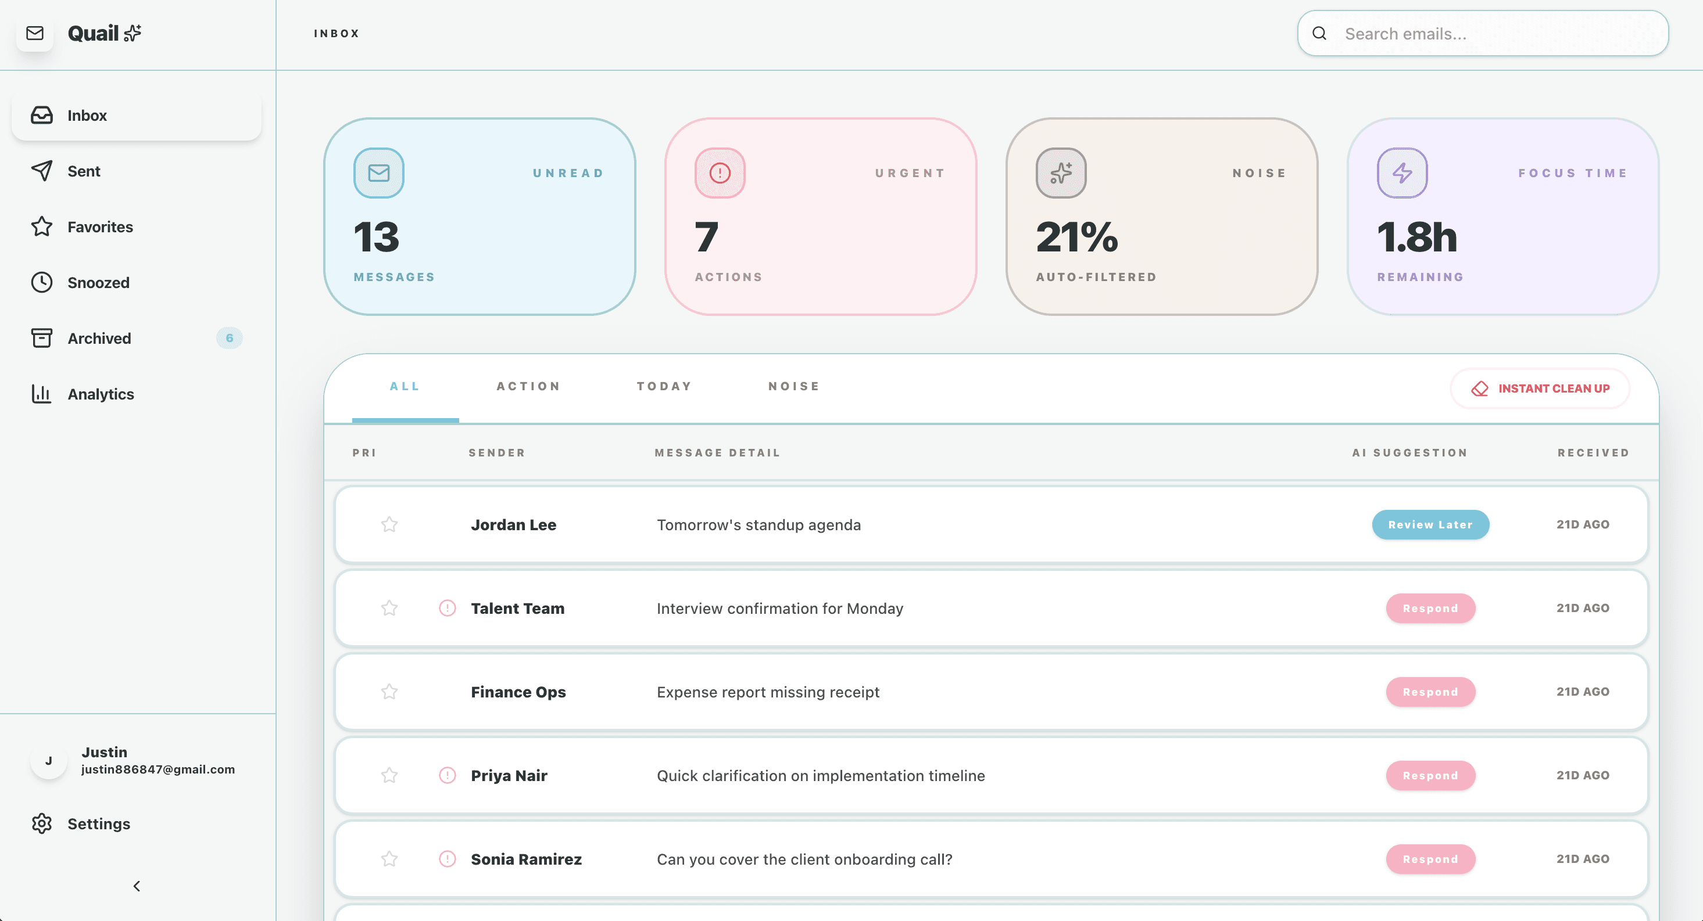Image resolution: width=1703 pixels, height=921 pixels.
Task: Open the Noise tab
Action: click(x=793, y=386)
